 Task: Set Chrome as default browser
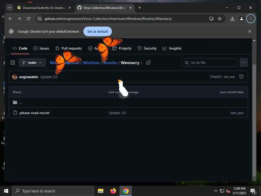point(98,31)
